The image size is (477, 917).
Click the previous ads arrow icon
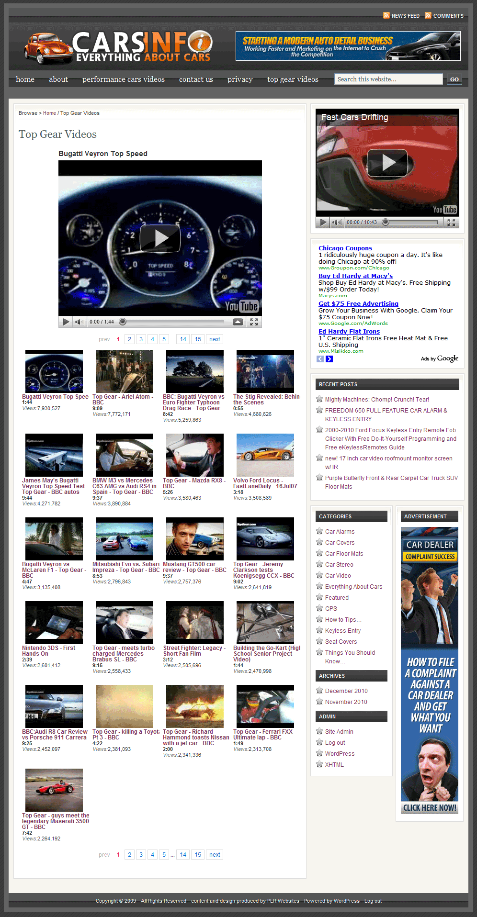tap(320, 359)
